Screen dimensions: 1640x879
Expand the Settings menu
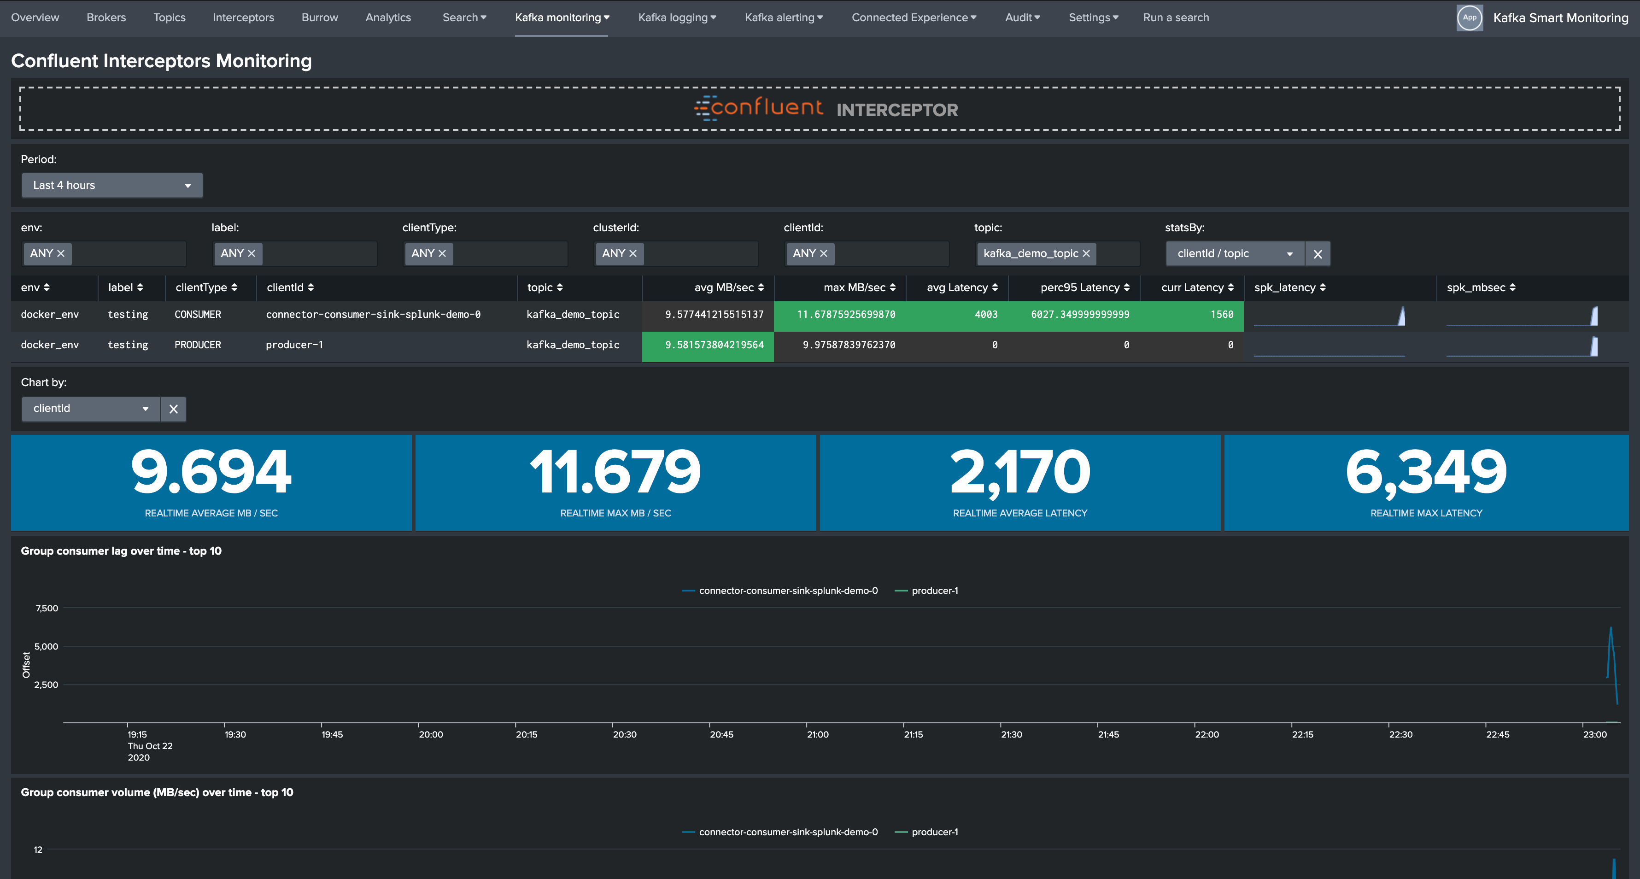(1093, 18)
